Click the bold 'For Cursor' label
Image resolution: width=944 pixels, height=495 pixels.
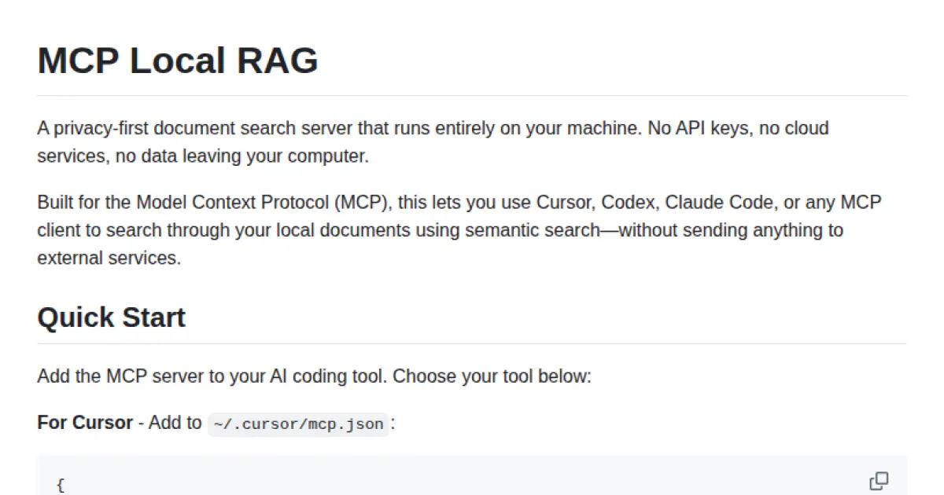pyautogui.click(x=85, y=423)
